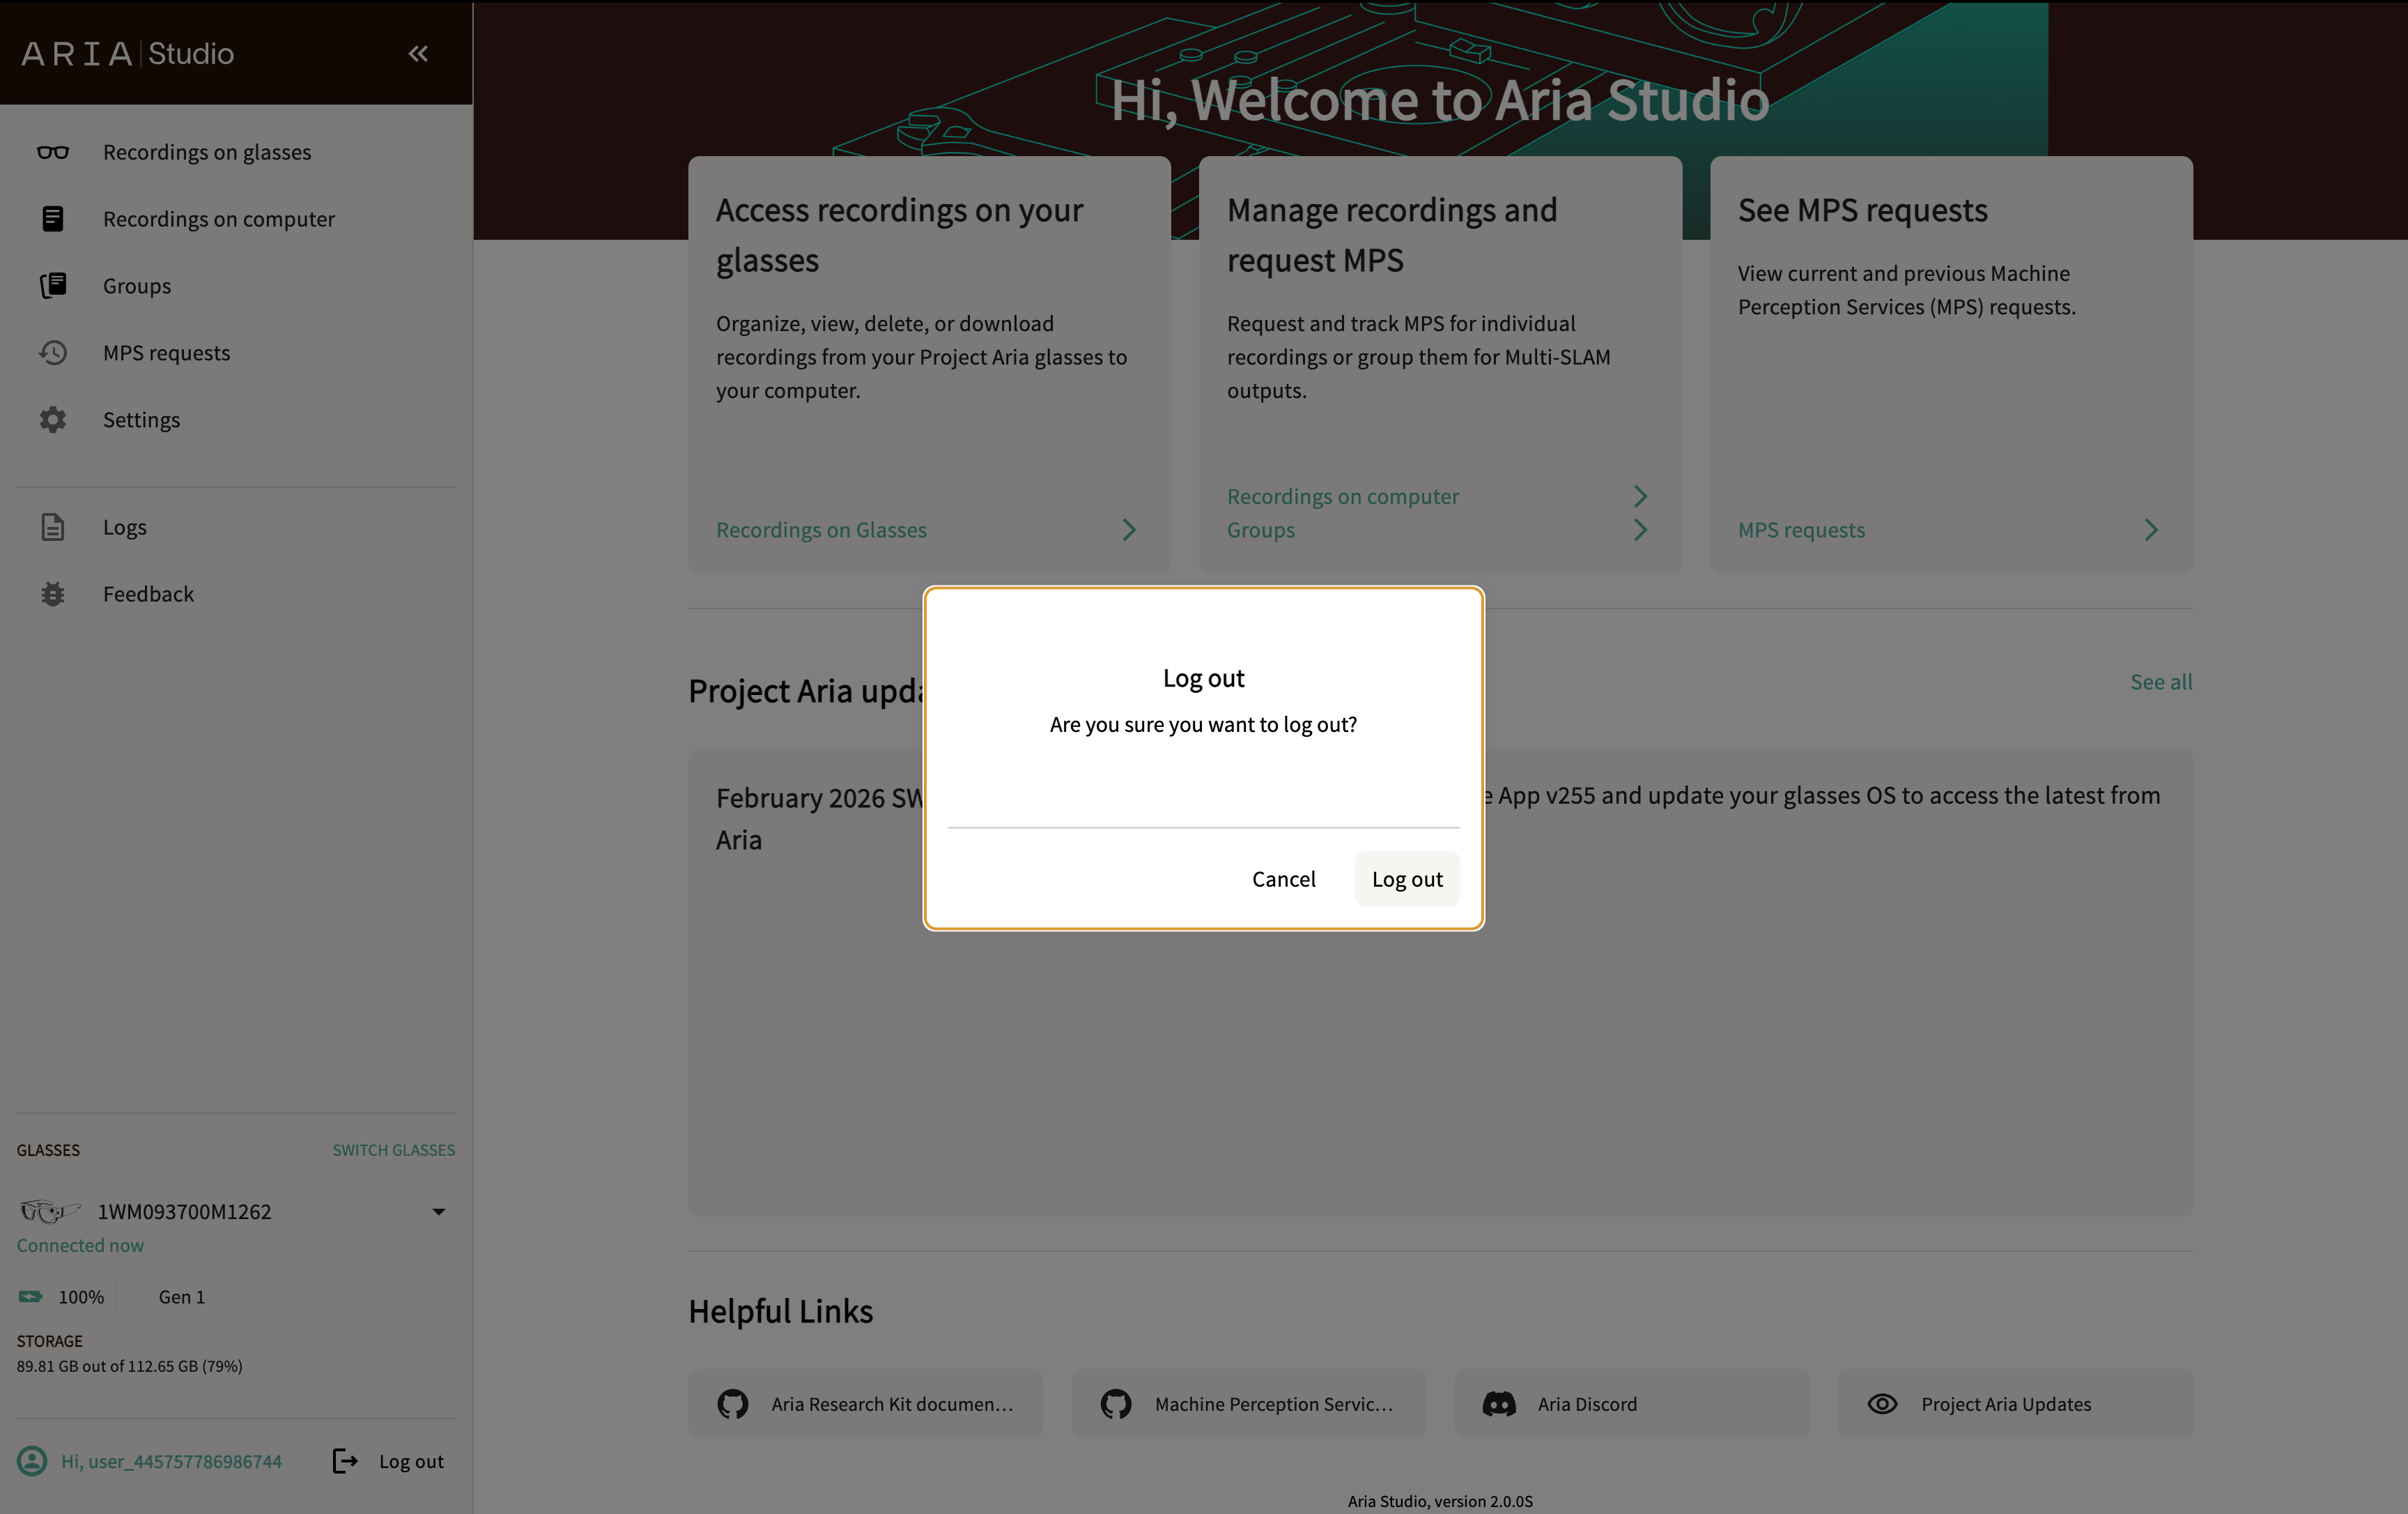Viewport: 2408px width, 1514px height.
Task: Open Settings from the sidebar
Action: coord(236,420)
